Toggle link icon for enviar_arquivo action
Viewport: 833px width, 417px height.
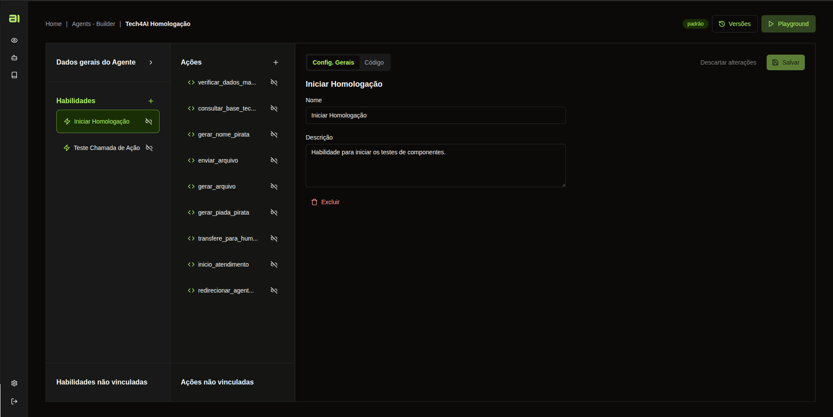tap(274, 160)
